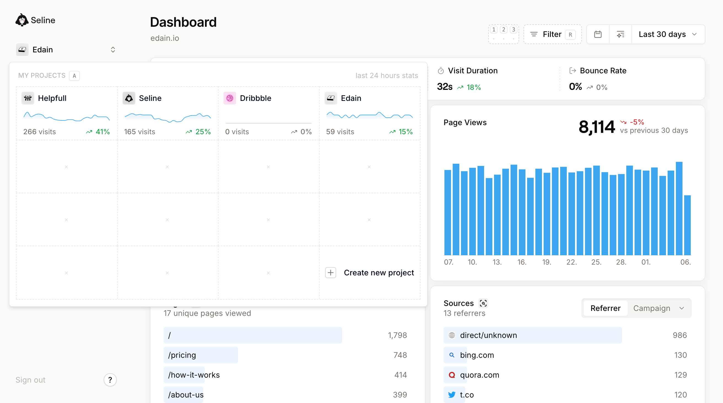The image size is (723, 403).
Task: Select the Edain project card
Action: point(369,114)
